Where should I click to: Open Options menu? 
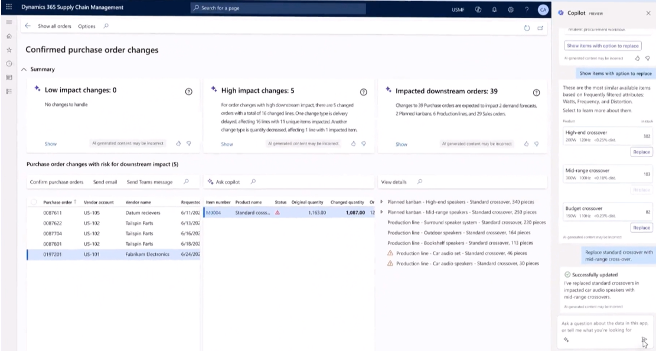tap(87, 26)
